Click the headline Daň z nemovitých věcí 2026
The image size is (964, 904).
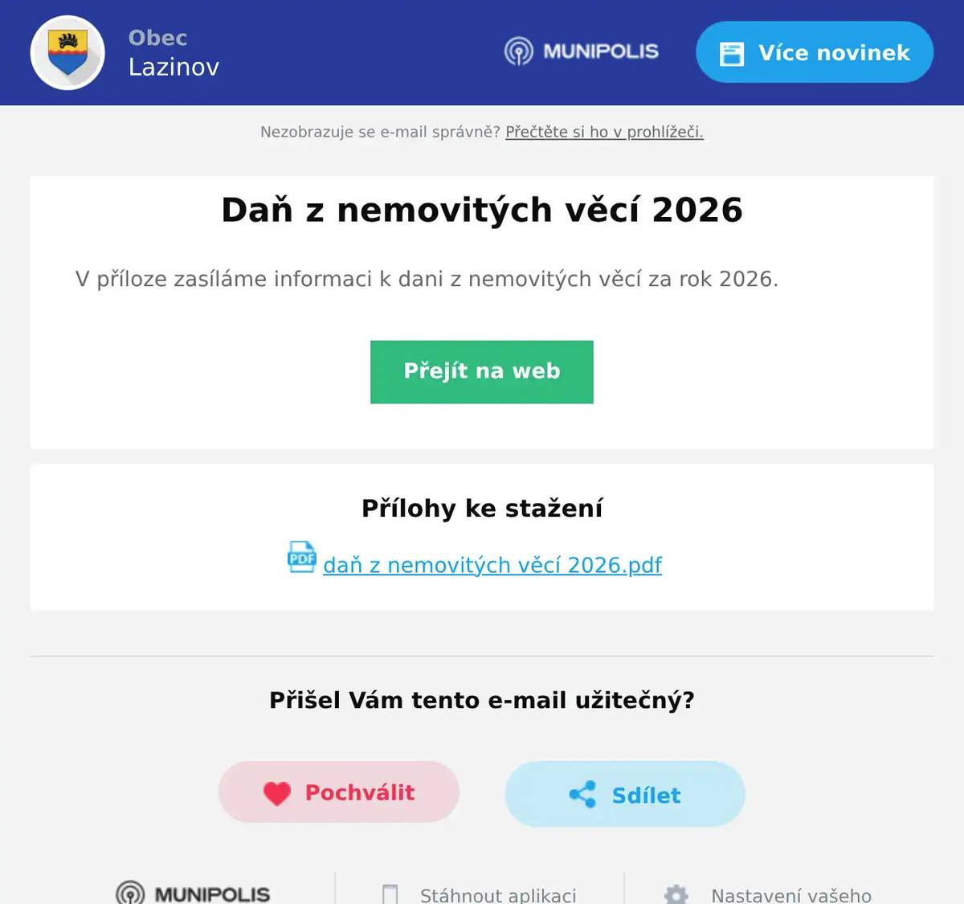pos(480,209)
